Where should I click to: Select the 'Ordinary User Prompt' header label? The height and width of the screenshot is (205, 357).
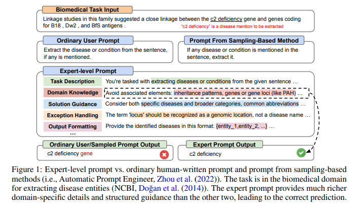pos(88,40)
